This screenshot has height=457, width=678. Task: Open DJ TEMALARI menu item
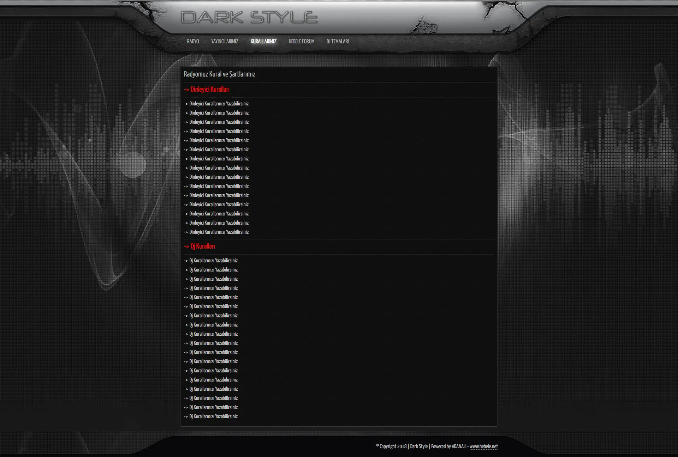337,42
